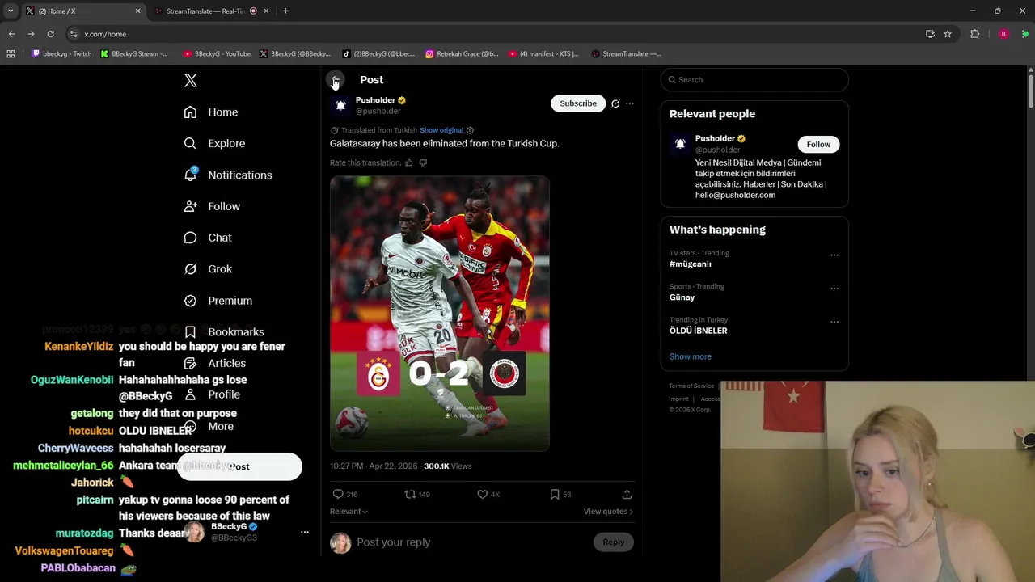Open Notifications in the sidebar
Image resolution: width=1035 pixels, height=582 pixels.
point(228,175)
